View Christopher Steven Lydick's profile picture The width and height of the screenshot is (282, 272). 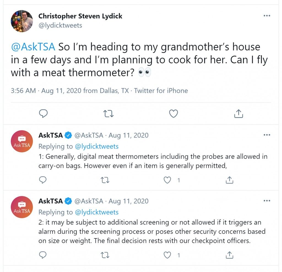coord(22,21)
